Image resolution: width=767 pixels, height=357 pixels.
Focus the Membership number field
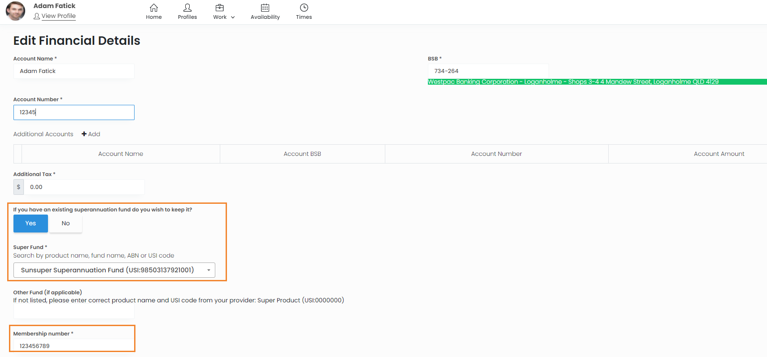(x=74, y=346)
